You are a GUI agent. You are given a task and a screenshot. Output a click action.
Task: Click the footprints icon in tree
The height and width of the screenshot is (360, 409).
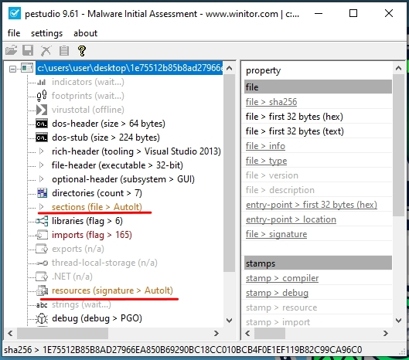[x=42, y=96]
